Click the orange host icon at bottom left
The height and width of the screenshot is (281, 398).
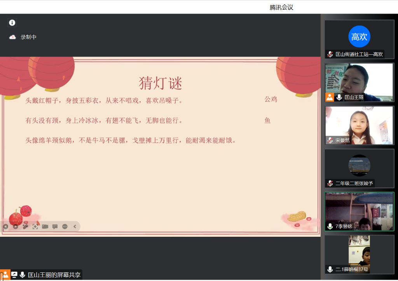tap(5, 275)
